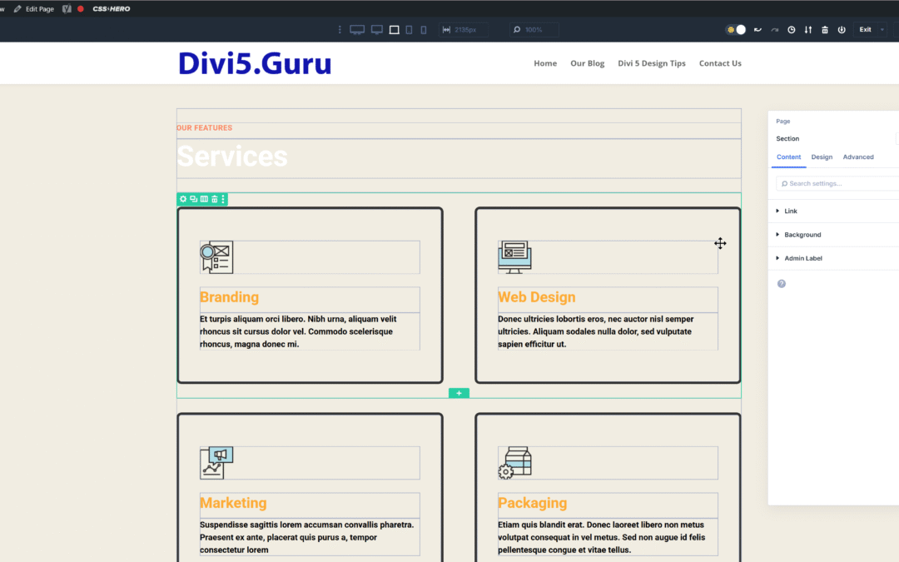This screenshot has height=562, width=899.
Task: Open the layers sort arrows icon
Action: [807, 30]
